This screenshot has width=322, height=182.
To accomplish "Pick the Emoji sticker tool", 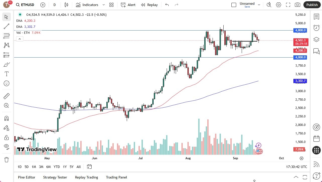I will point(6,83).
